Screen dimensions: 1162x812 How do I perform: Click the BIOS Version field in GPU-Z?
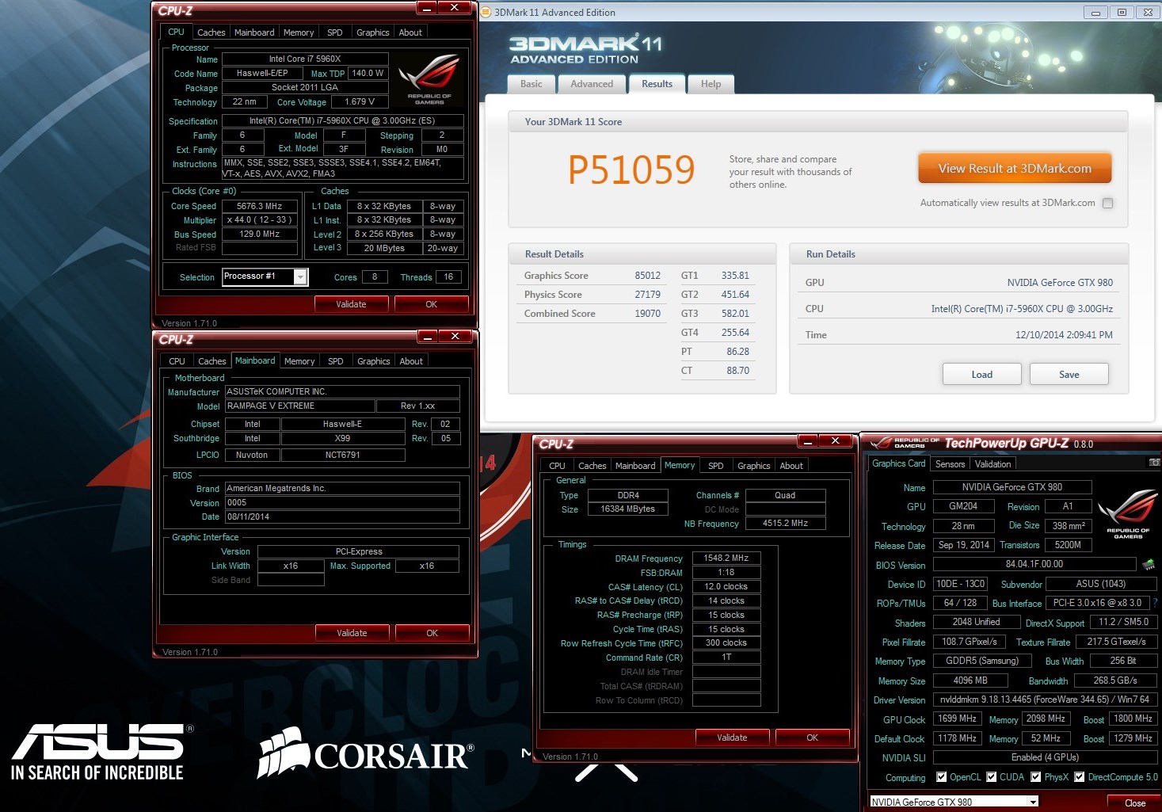(x=1034, y=564)
